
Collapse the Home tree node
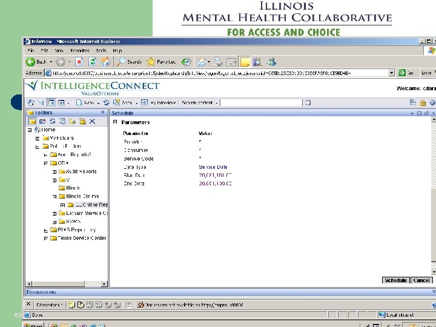(x=30, y=130)
